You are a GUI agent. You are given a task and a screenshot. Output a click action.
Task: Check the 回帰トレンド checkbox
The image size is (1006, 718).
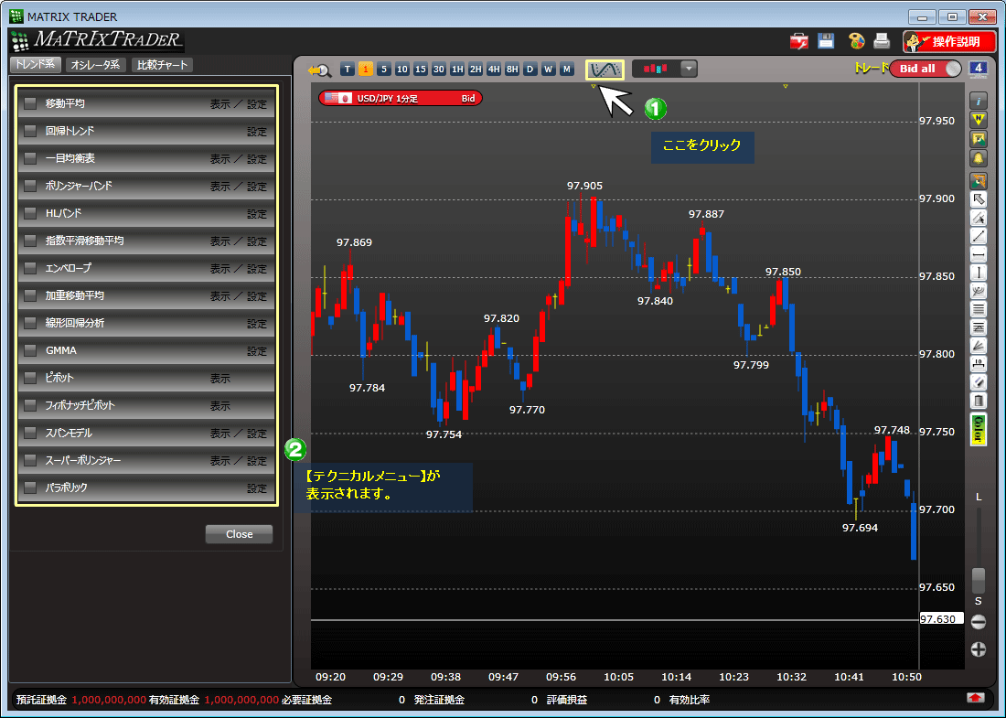pyautogui.click(x=30, y=131)
